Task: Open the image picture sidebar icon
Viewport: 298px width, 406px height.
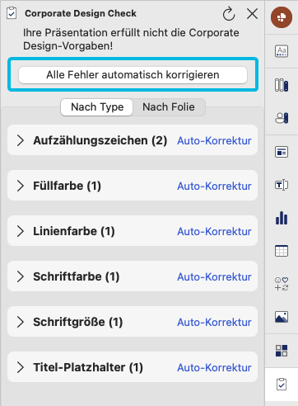Action: coord(282,317)
